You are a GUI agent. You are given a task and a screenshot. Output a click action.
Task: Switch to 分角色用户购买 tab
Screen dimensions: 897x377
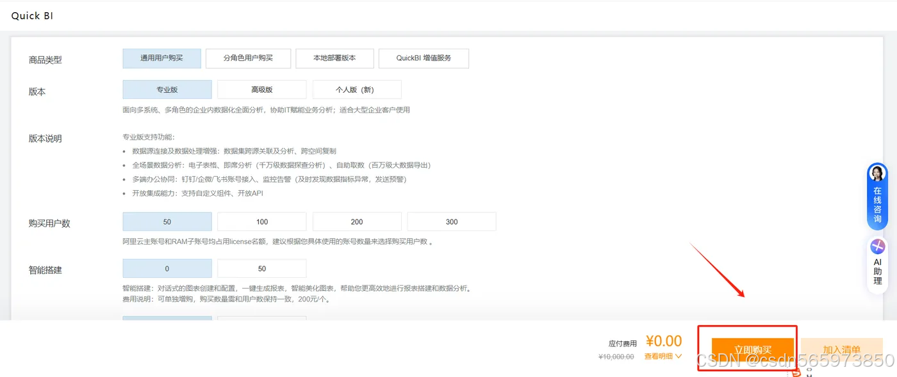click(x=247, y=58)
